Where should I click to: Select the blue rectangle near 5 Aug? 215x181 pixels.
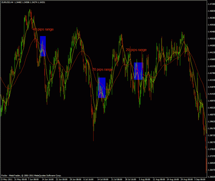(x=139, y=71)
